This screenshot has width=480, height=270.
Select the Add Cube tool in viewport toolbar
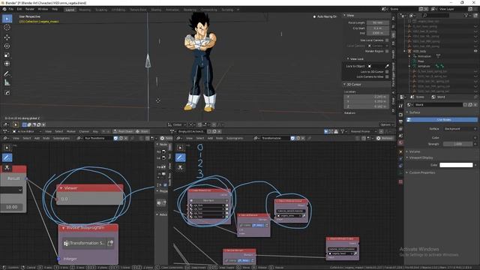[x=7, y=93]
